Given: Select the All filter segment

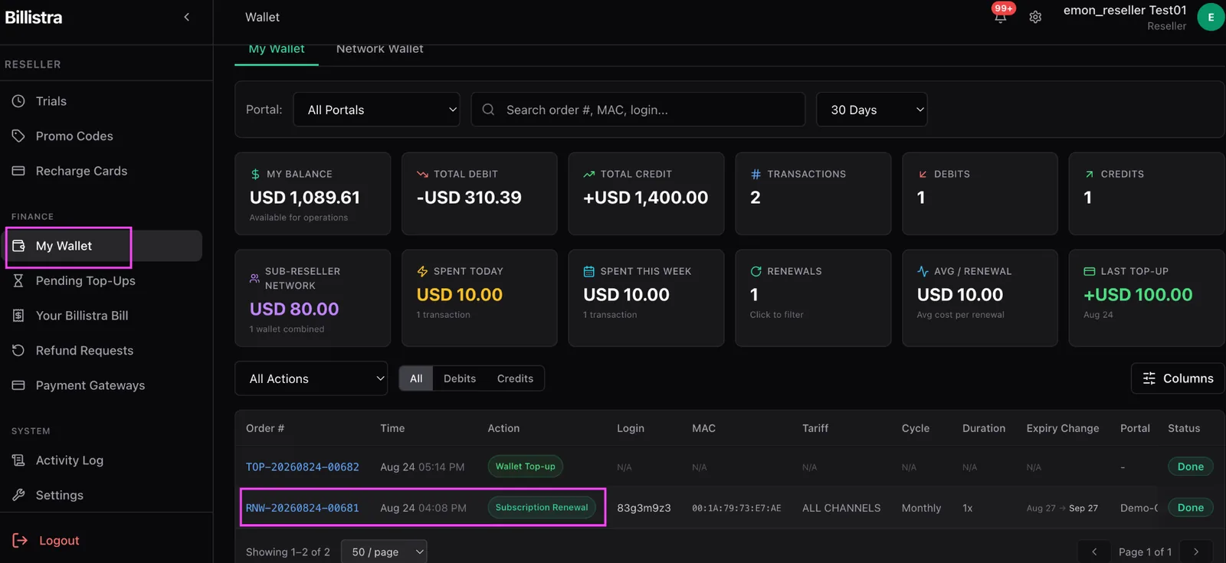Looking at the screenshot, I should pos(416,378).
